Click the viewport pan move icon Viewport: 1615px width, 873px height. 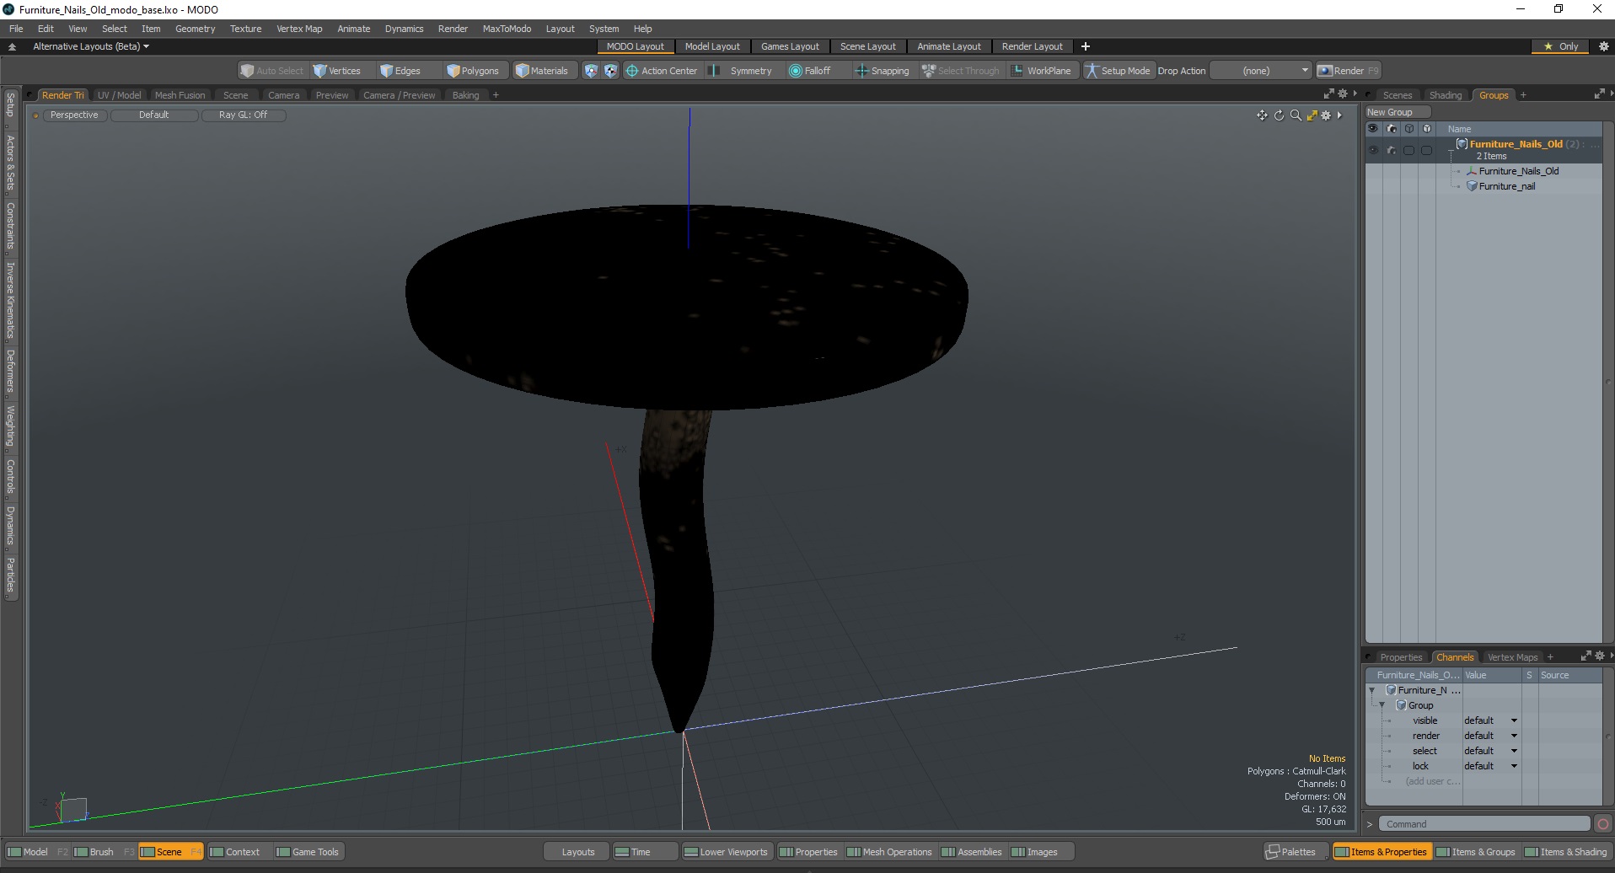pyautogui.click(x=1262, y=115)
